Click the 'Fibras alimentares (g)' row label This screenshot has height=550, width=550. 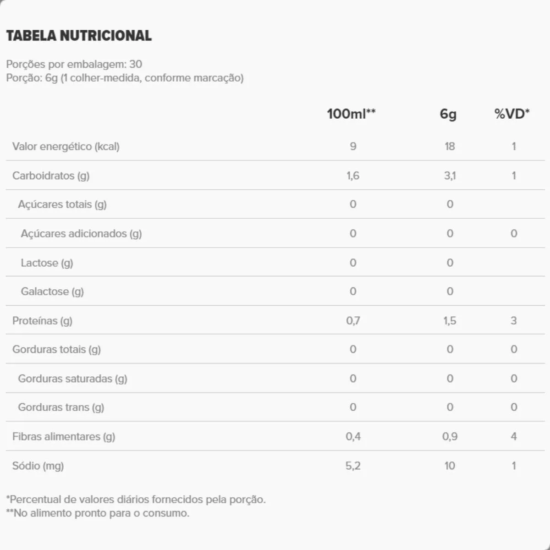[64, 437]
